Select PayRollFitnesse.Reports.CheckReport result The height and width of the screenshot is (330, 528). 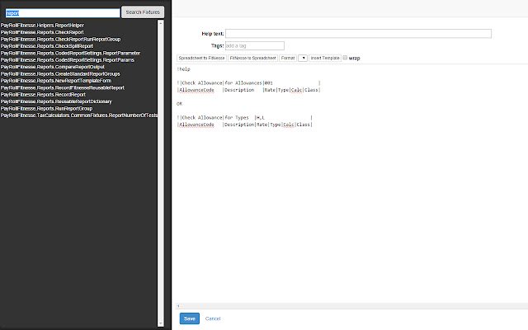coord(42,32)
